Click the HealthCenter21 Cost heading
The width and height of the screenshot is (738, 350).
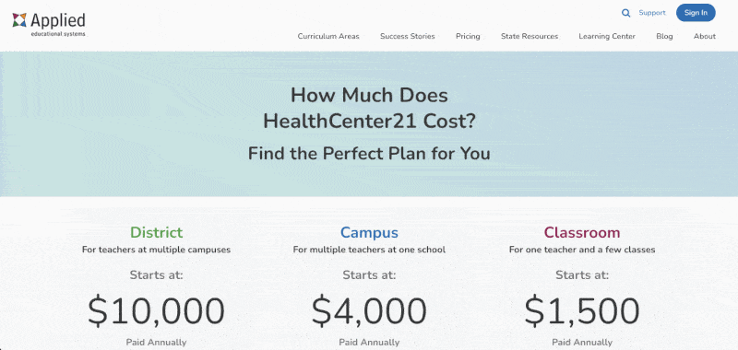click(369, 109)
